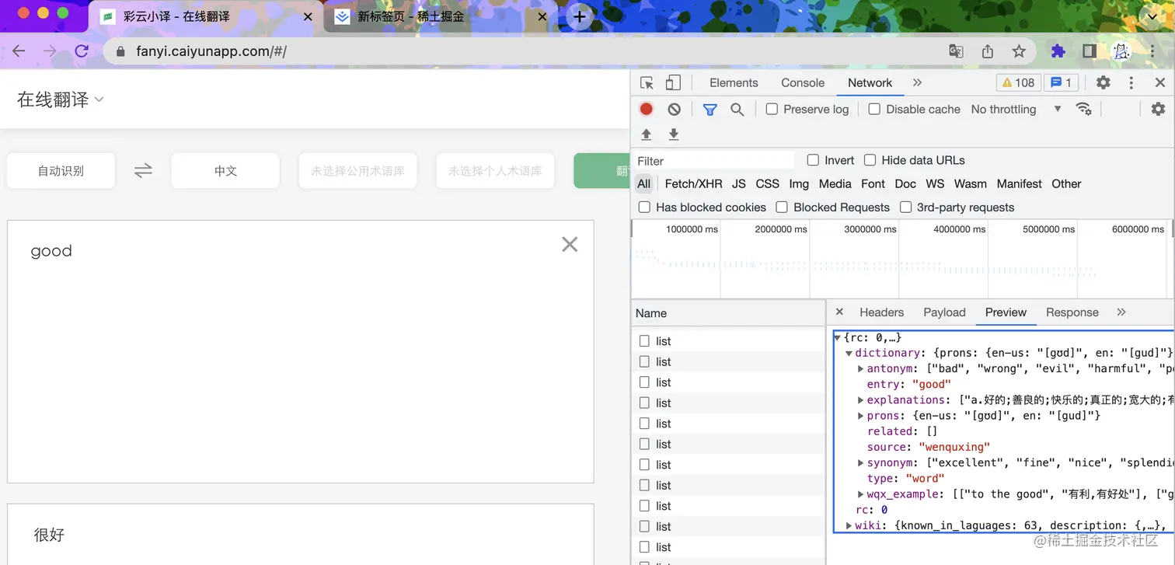This screenshot has height=565, width=1175.
Task: Expand the antonym array in Preview
Action: click(860, 368)
